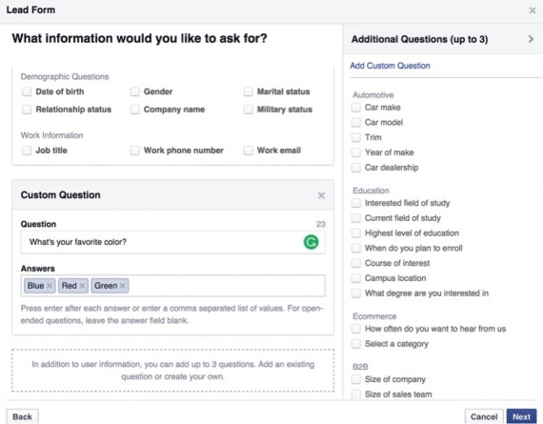Tick Work phone number checkbox
The height and width of the screenshot is (424, 543).
[134, 151]
